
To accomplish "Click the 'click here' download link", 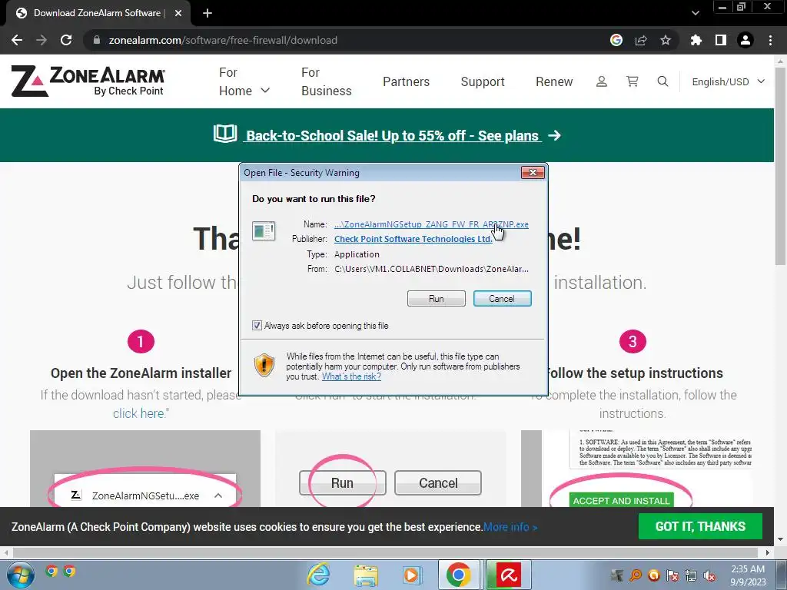I will tap(138, 413).
